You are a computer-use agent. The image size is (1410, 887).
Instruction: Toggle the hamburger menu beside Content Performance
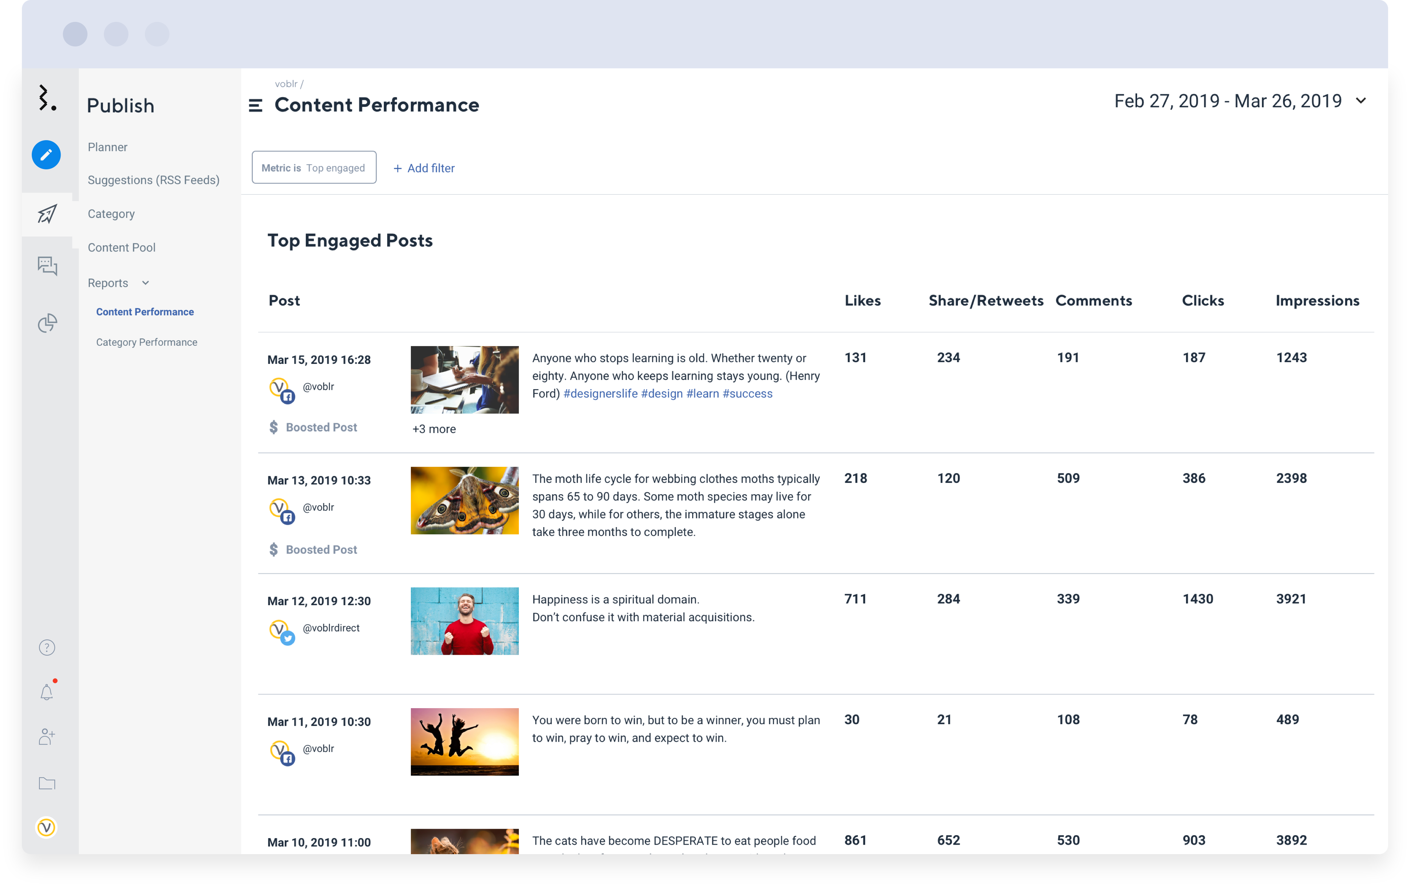(x=255, y=105)
